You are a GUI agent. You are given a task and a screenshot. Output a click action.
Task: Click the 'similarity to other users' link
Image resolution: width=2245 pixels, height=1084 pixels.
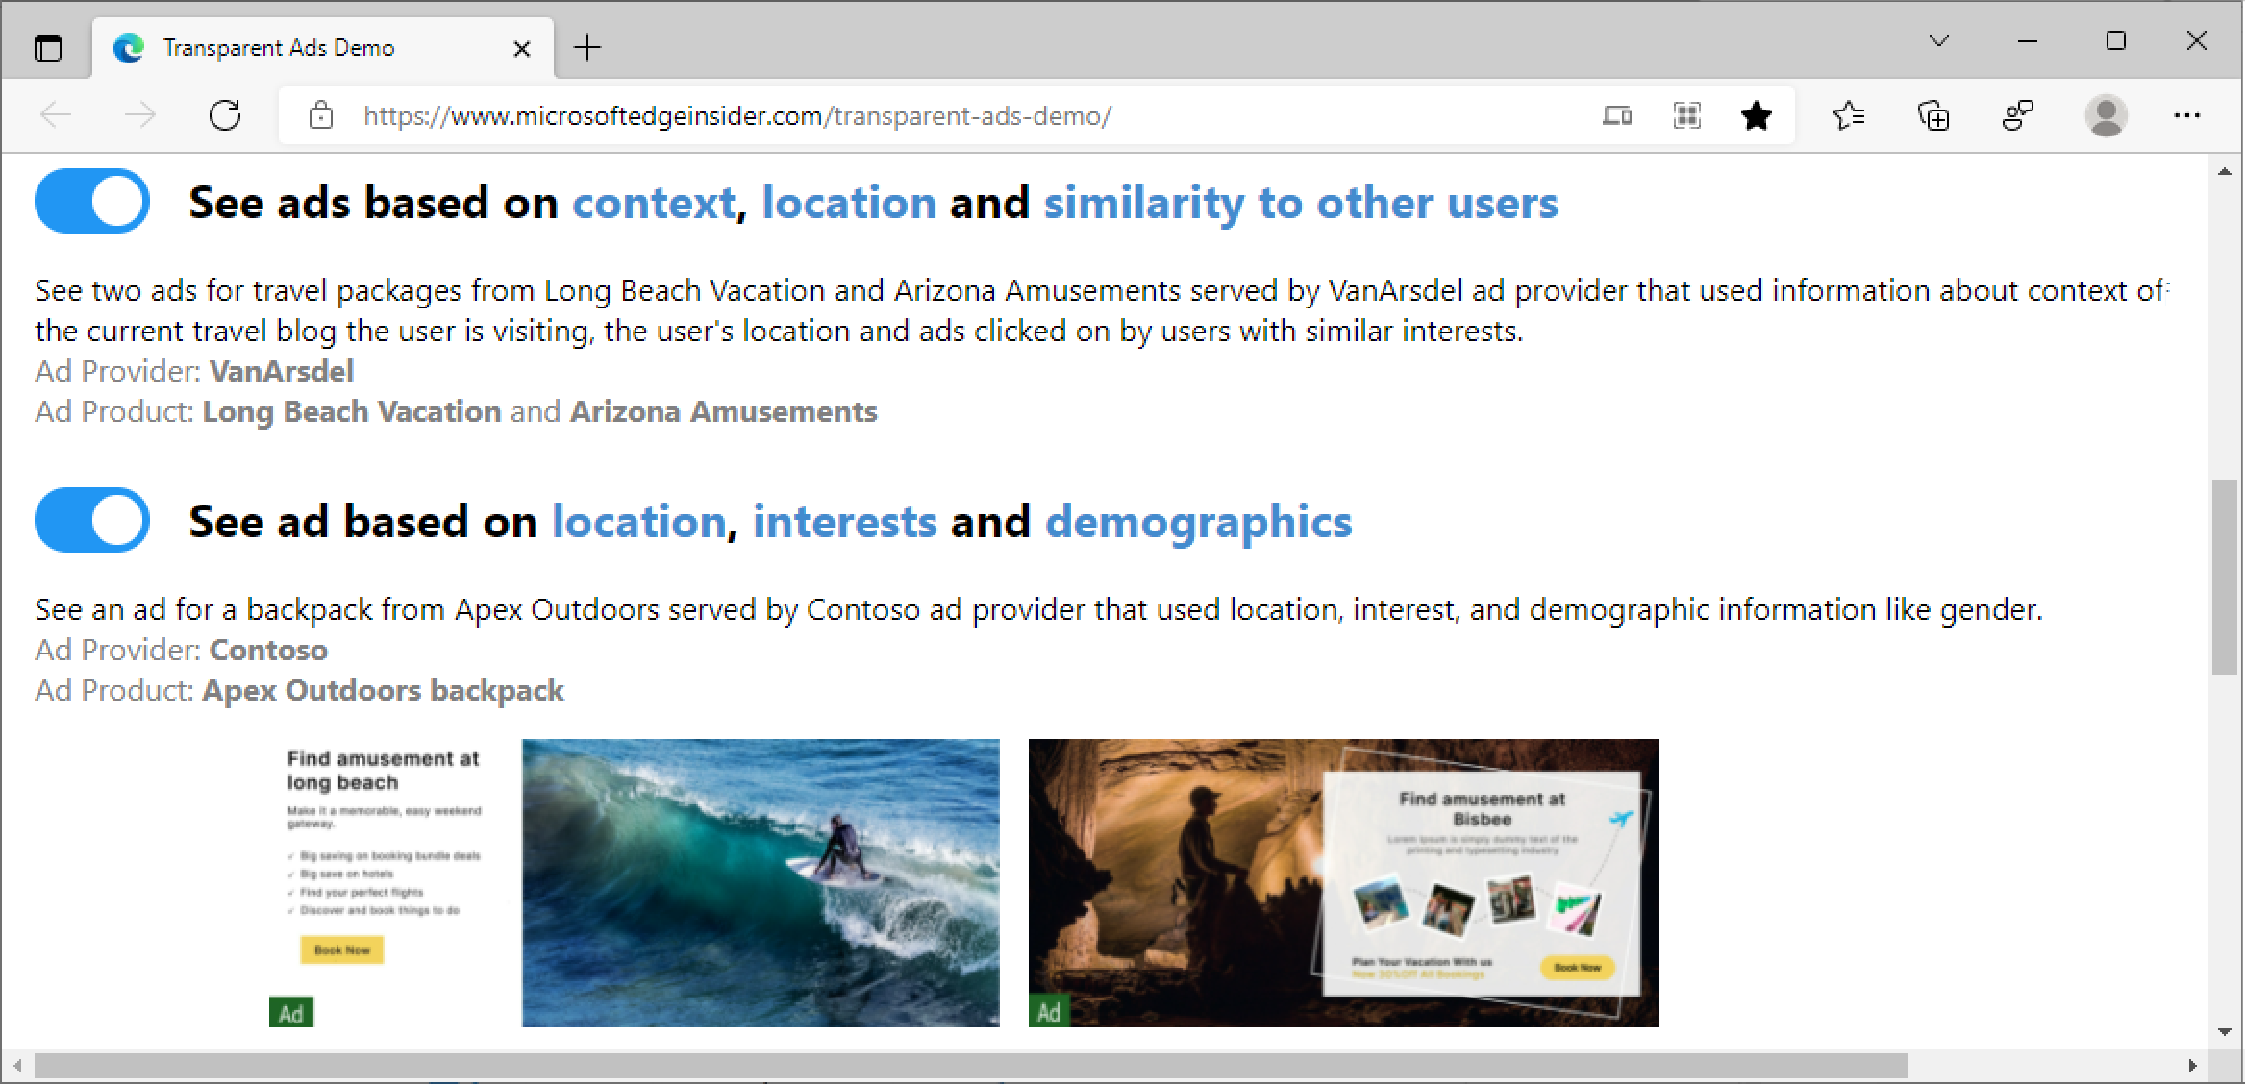pyautogui.click(x=1300, y=203)
